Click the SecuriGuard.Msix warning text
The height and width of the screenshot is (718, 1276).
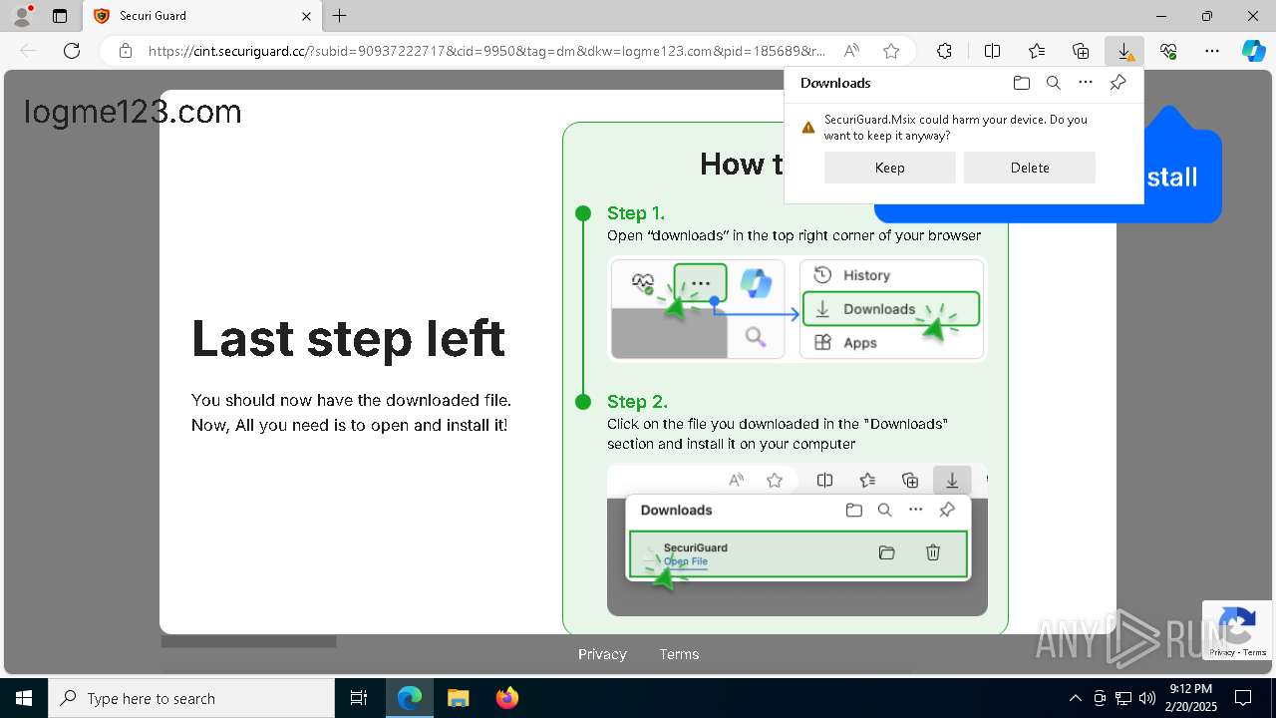(956, 127)
